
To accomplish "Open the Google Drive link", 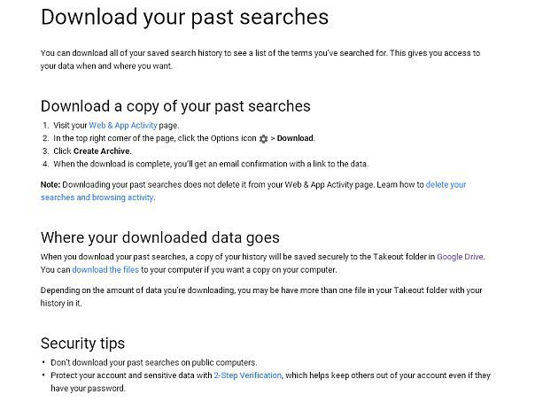I will coord(460,257).
